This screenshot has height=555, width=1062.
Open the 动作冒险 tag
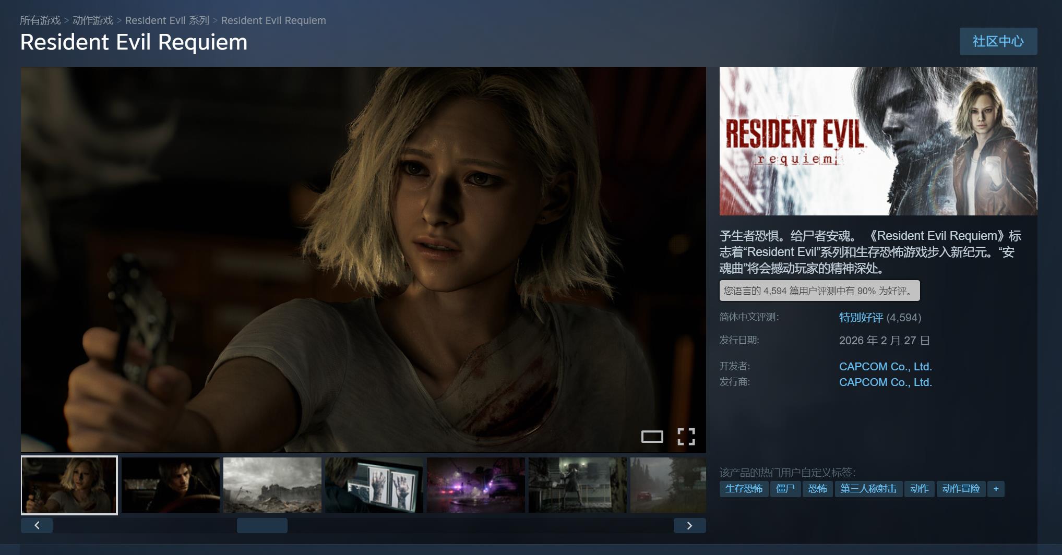tap(961, 489)
